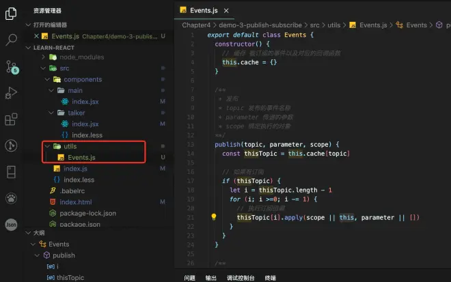451x282 pixels.
Task: Collapse the components folder
Action: (47, 79)
